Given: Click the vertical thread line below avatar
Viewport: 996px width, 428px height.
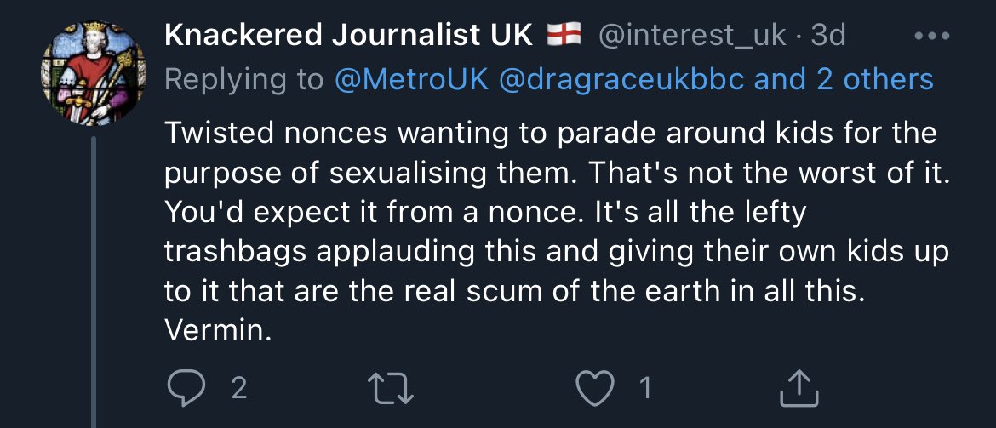Looking at the screenshot, I should click(94, 281).
